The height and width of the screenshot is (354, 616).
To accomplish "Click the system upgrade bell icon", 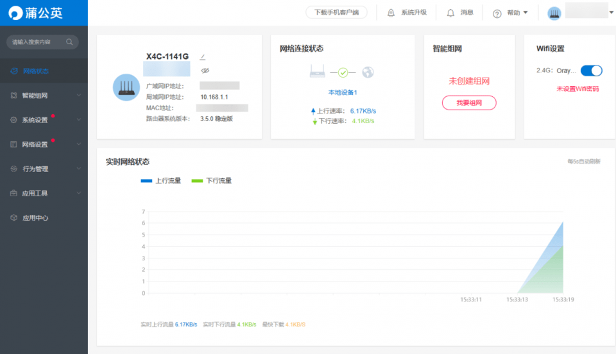I will point(391,13).
